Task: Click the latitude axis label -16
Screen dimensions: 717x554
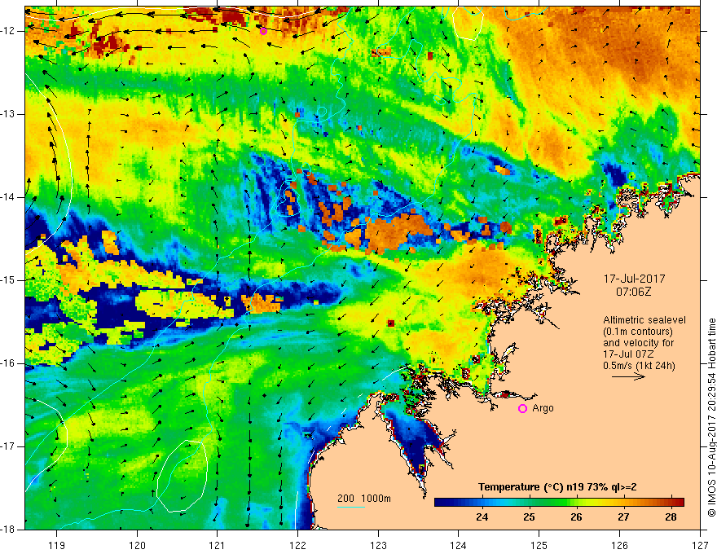Action: click(x=8, y=363)
